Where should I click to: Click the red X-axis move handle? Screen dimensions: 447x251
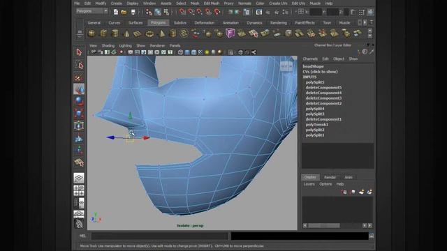146,138
